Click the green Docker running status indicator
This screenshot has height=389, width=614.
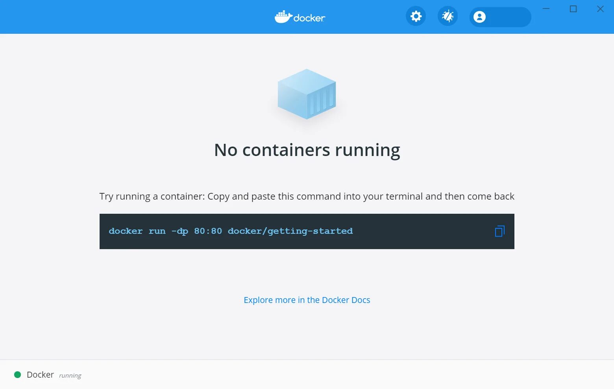pyautogui.click(x=17, y=375)
